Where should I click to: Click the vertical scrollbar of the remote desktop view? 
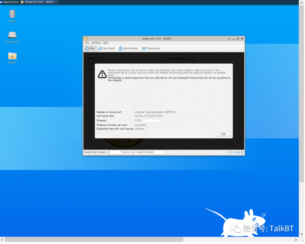302,93
